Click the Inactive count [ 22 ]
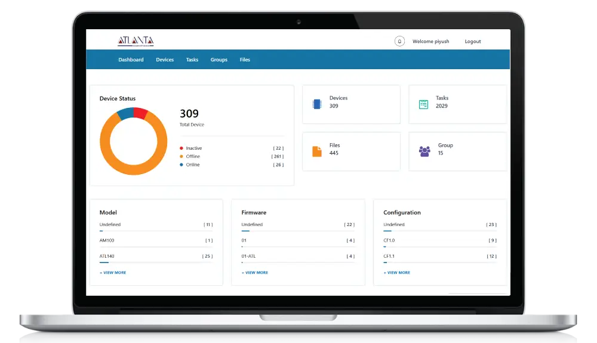597x343 pixels. click(x=278, y=149)
